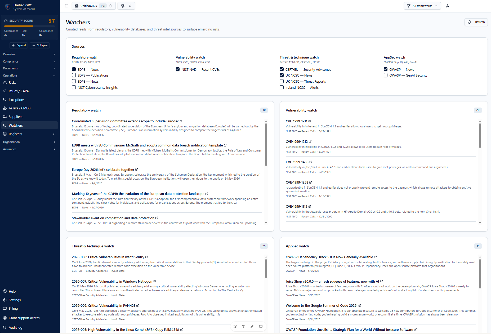Screen dimensions: 491x334
Task: Enable Ireland NCSC — Alerts source
Action: pos(282,87)
